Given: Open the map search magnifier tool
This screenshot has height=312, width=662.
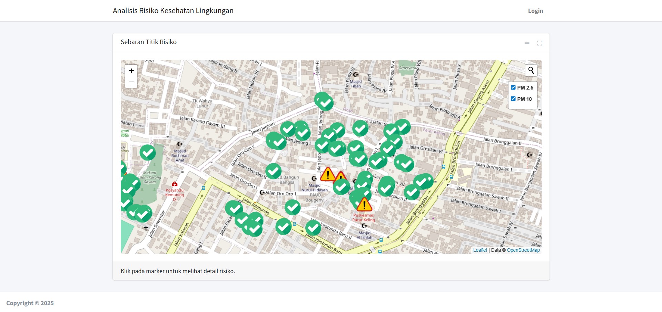Looking at the screenshot, I should coord(531,71).
